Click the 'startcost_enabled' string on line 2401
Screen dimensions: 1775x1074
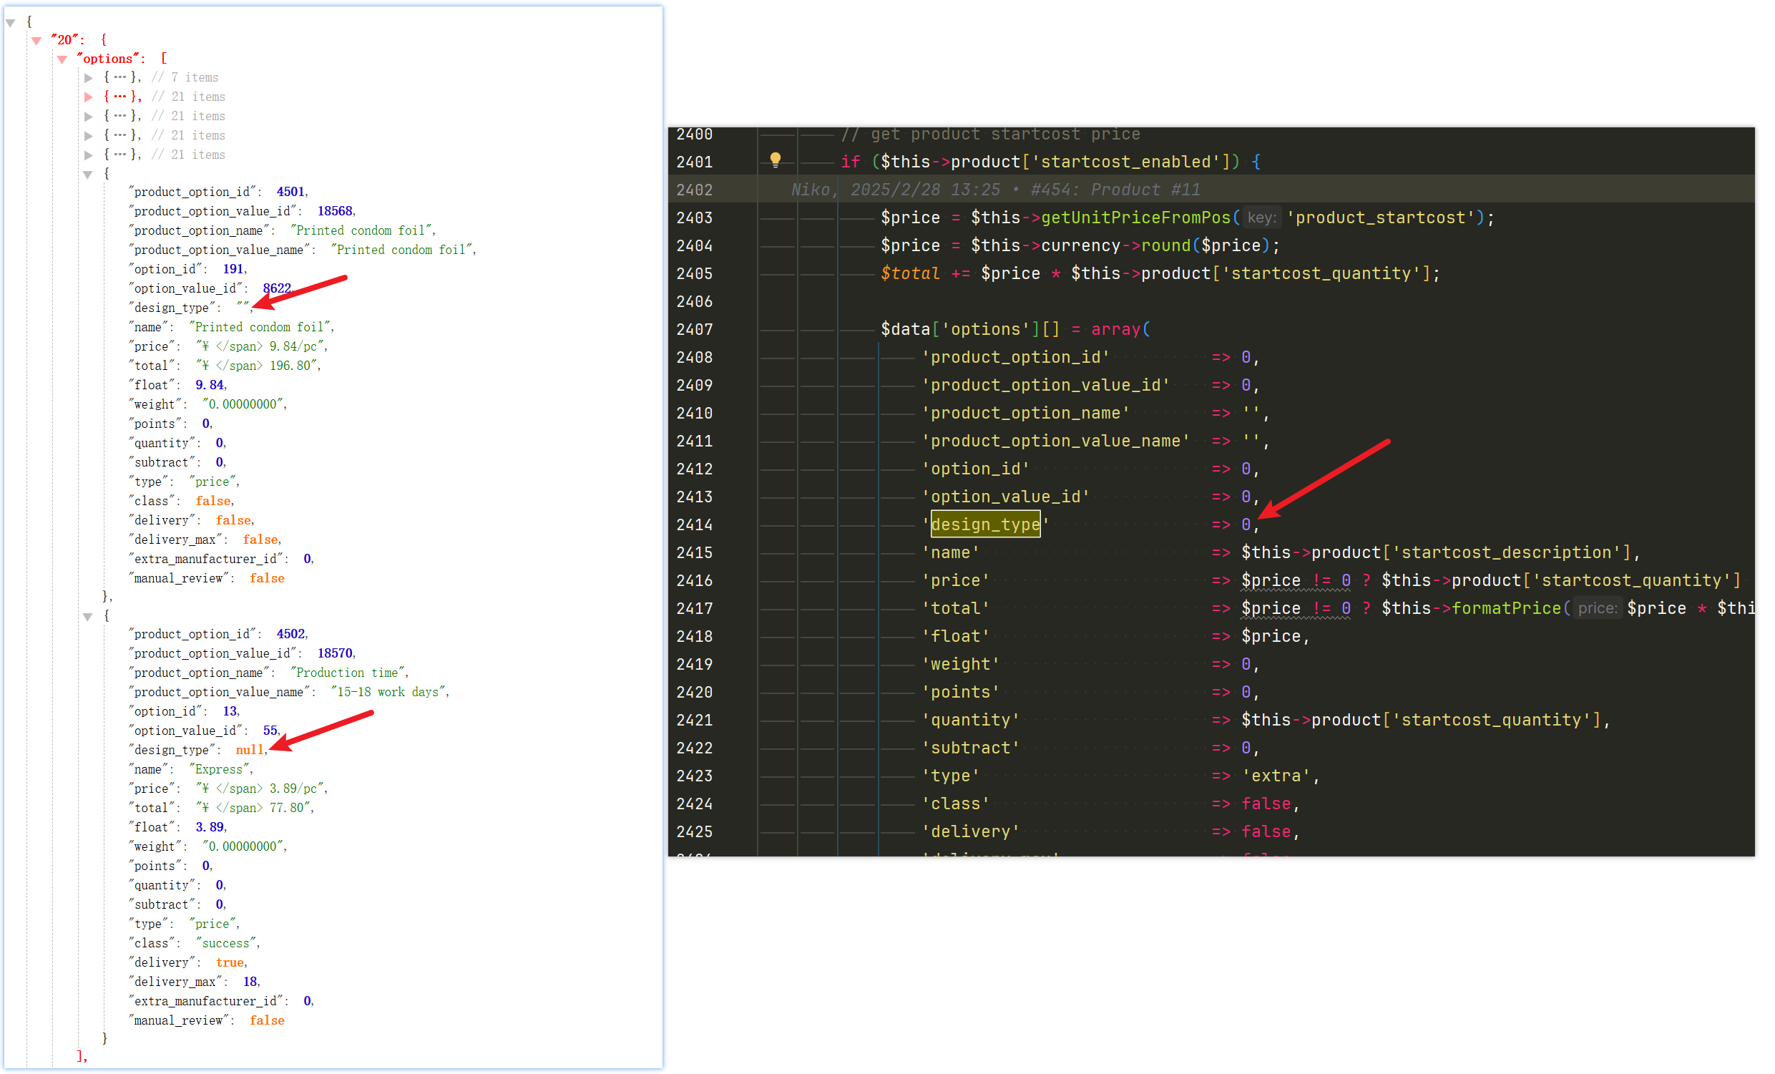[x=1125, y=162]
